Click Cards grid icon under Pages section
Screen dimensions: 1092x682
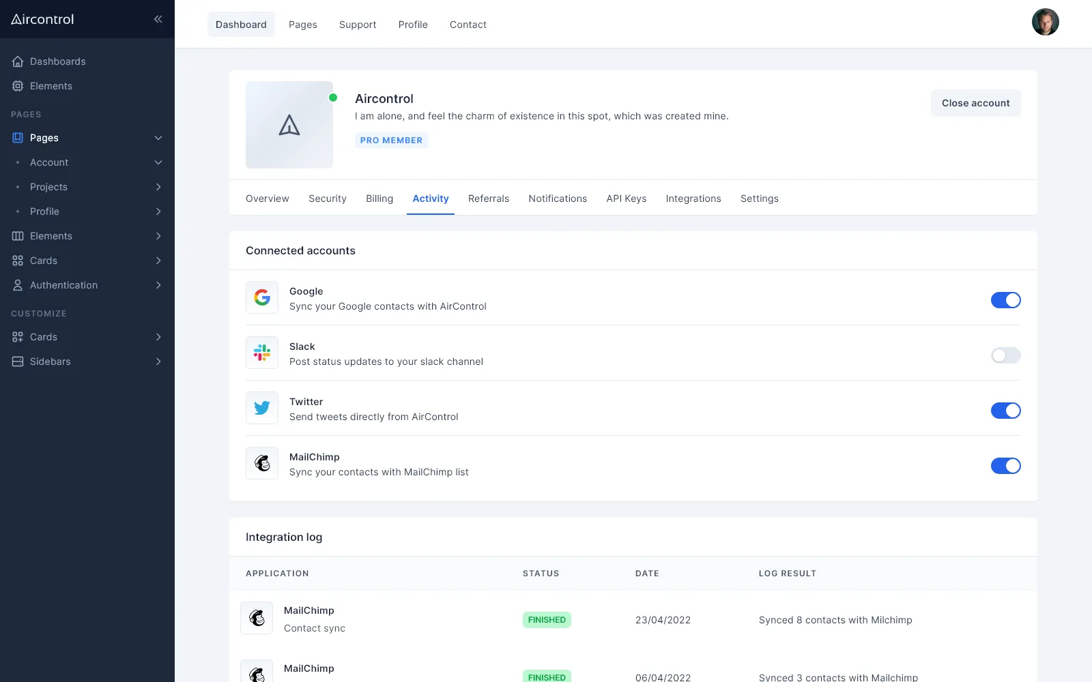click(18, 261)
